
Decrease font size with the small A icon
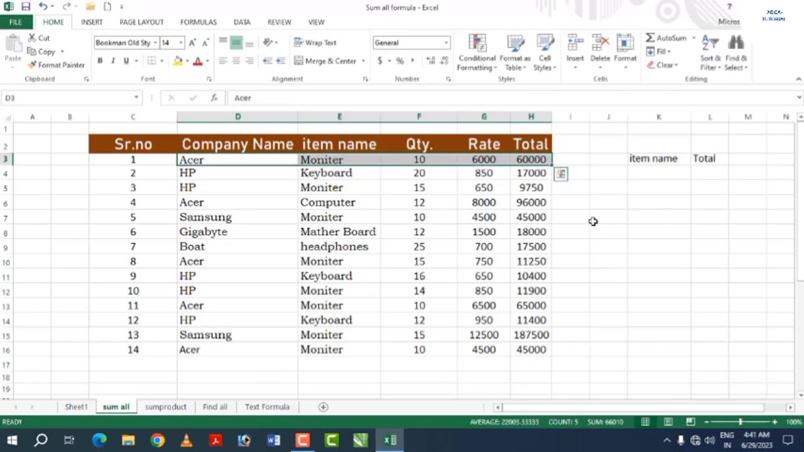point(206,43)
